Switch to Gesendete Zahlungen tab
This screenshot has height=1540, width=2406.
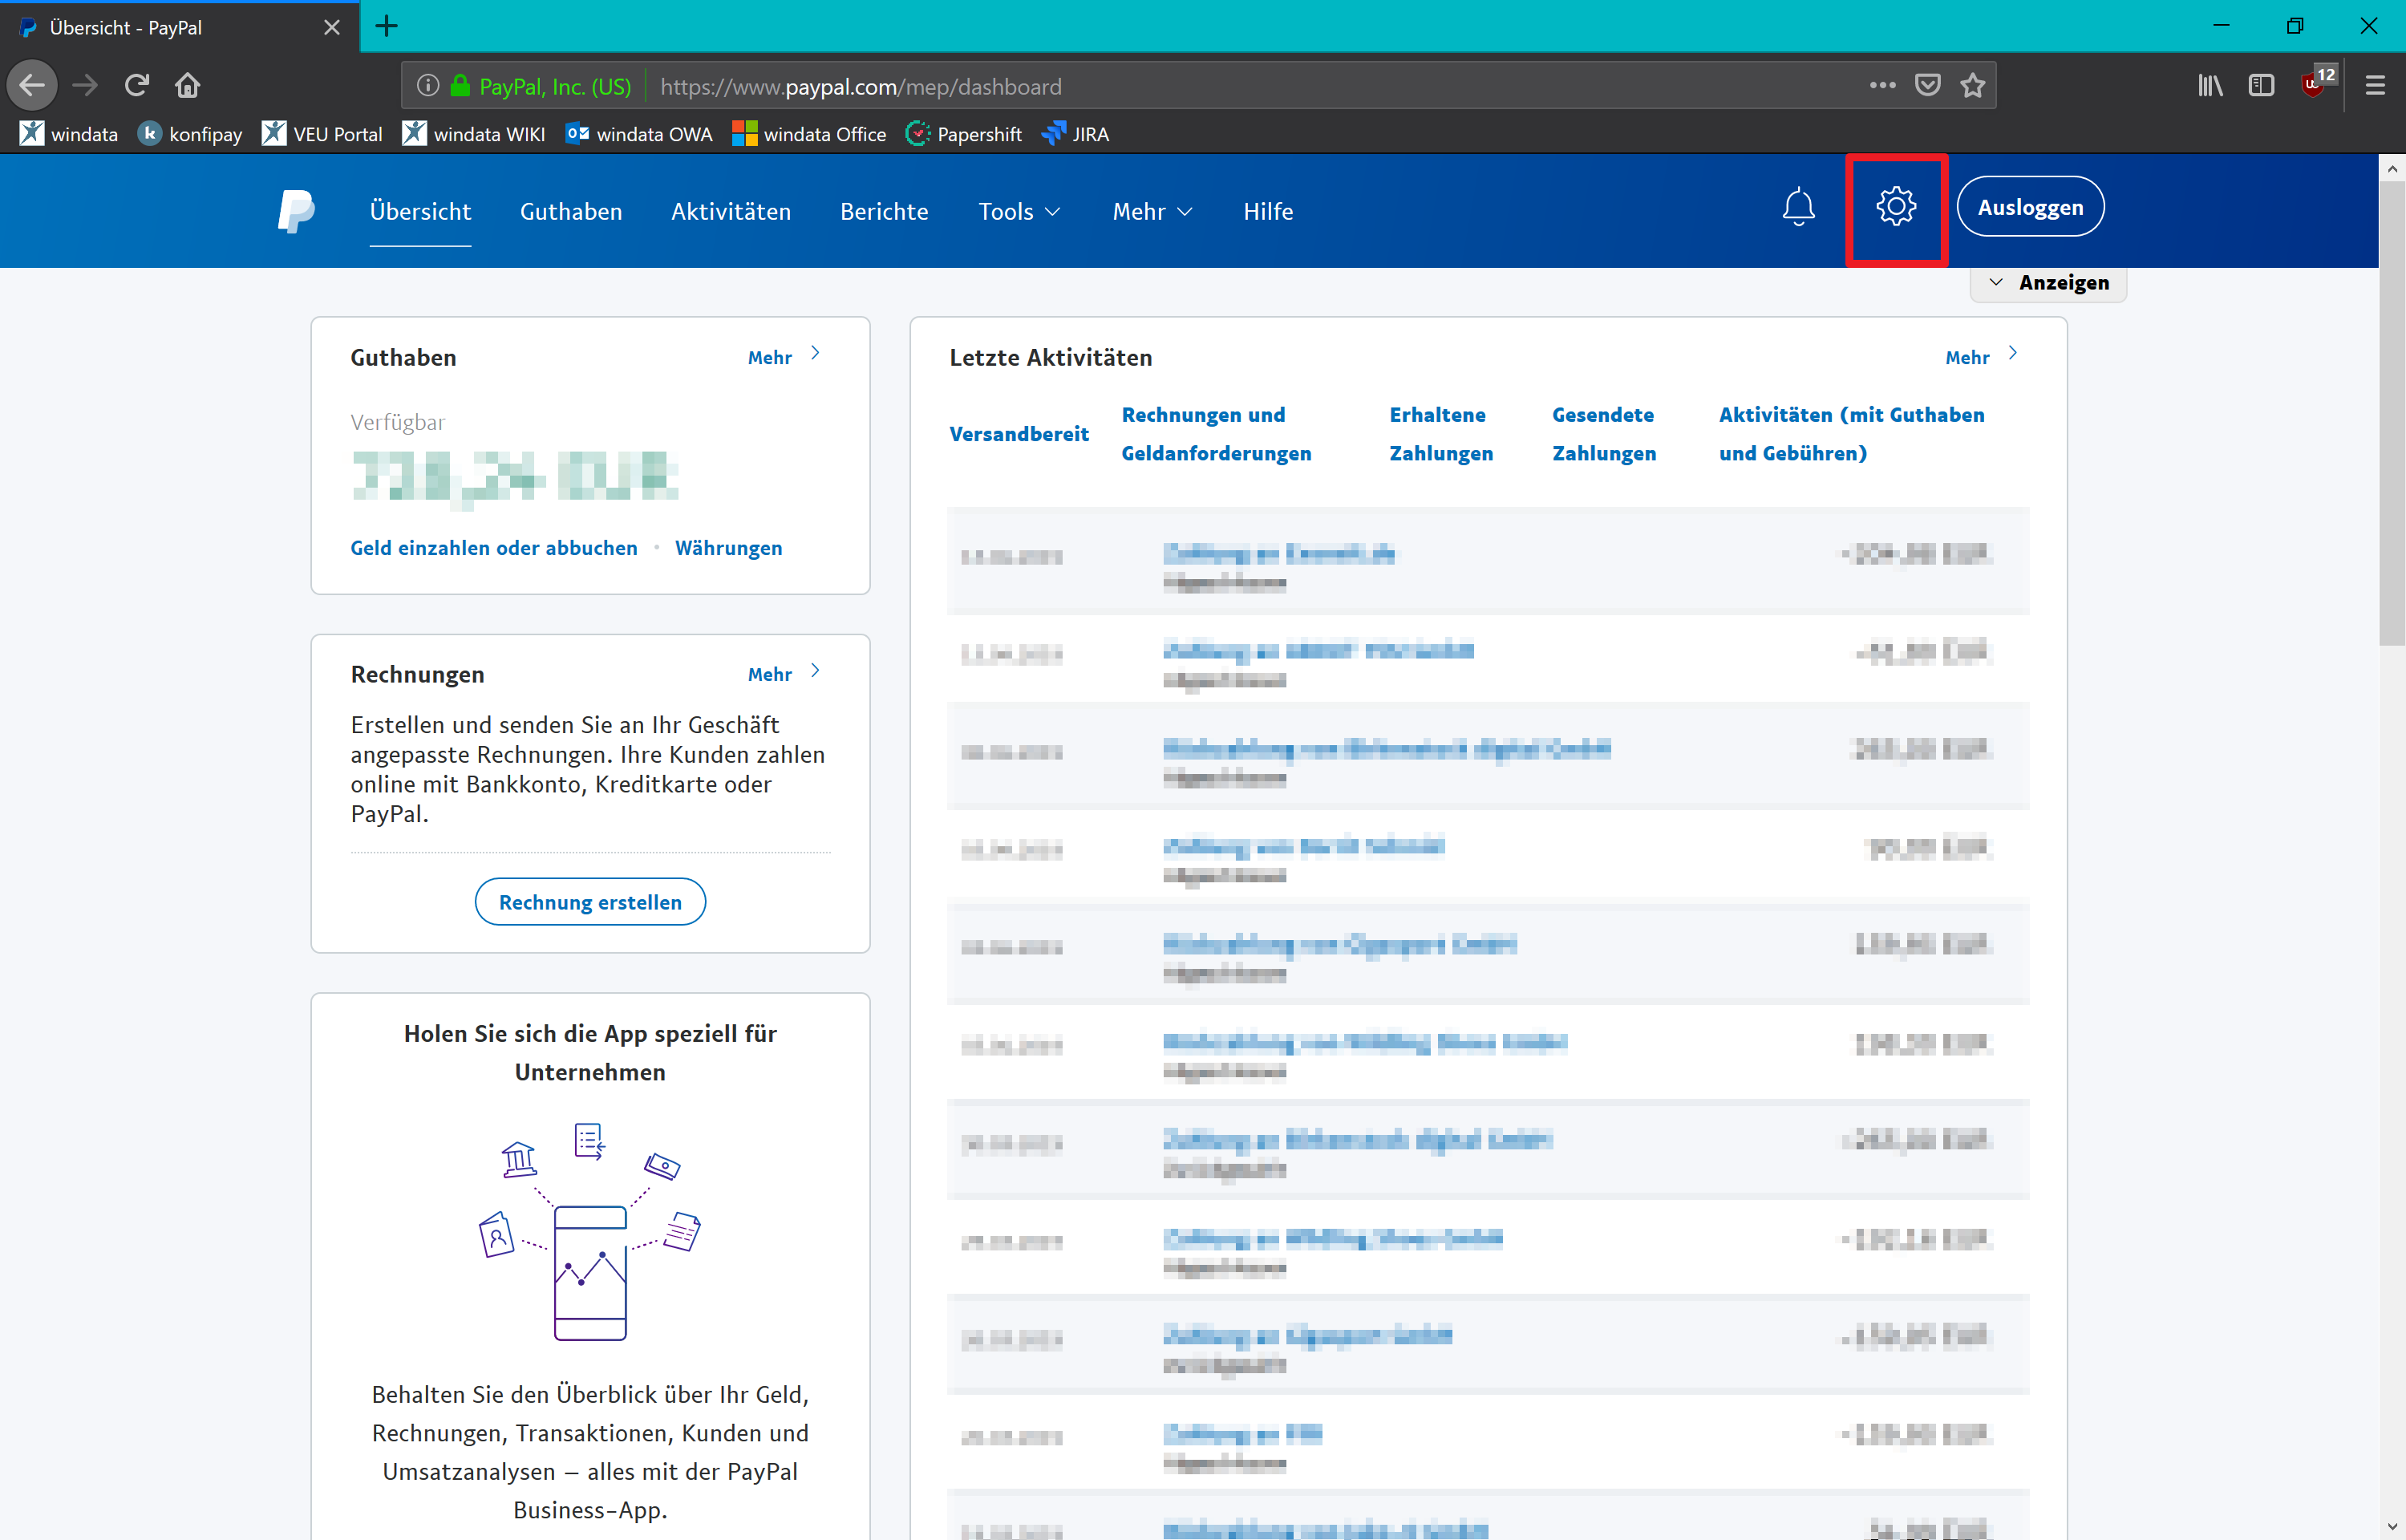[1603, 434]
